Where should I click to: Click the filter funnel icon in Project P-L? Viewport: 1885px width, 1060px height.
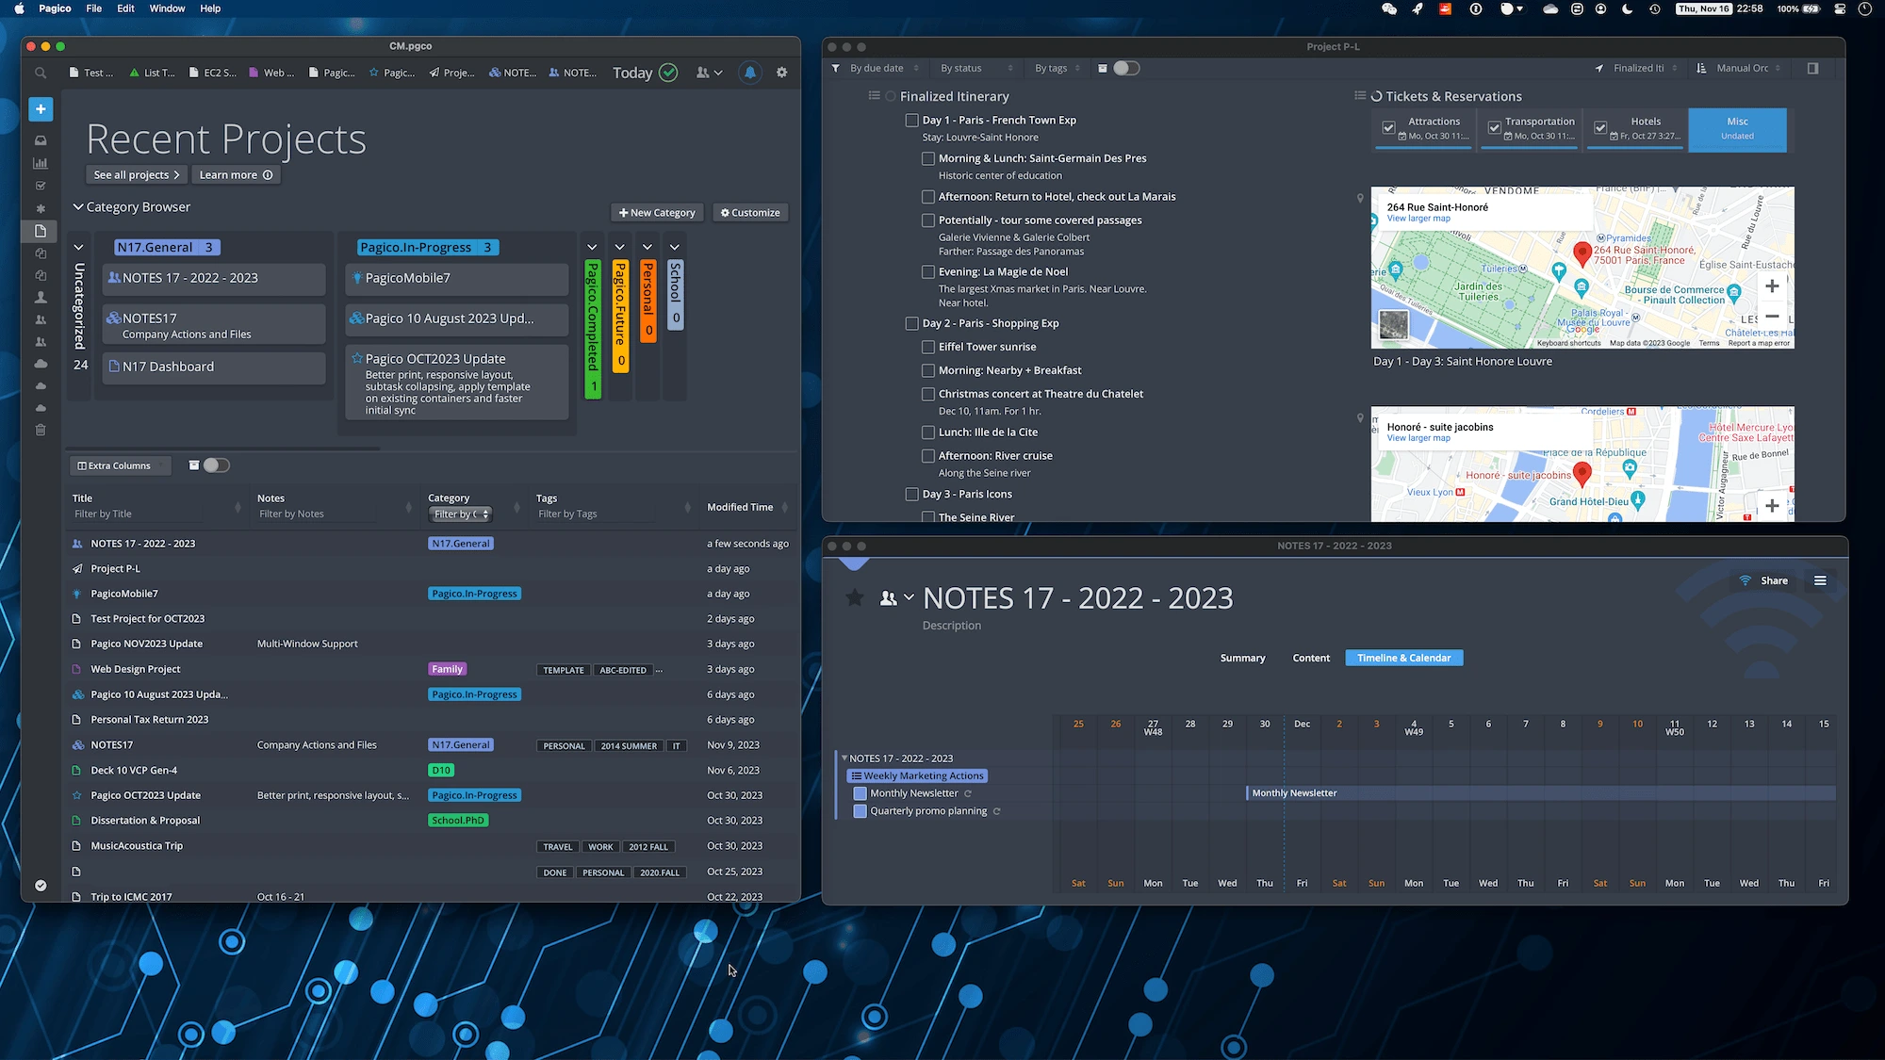click(835, 68)
